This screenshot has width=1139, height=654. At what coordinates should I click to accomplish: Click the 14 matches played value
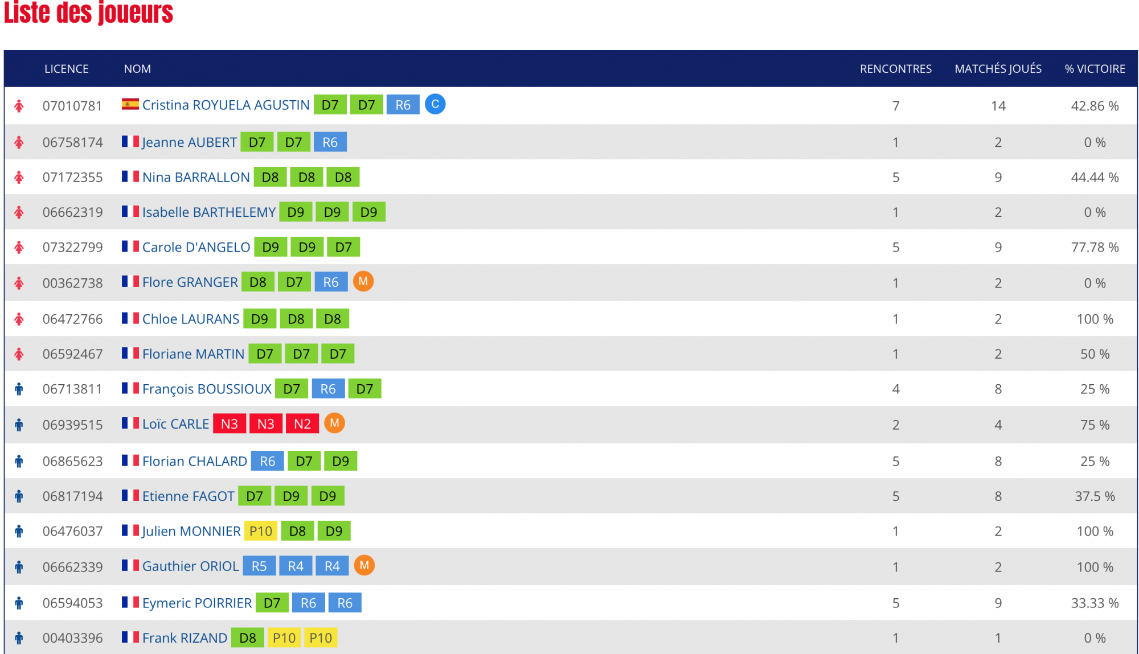998,106
